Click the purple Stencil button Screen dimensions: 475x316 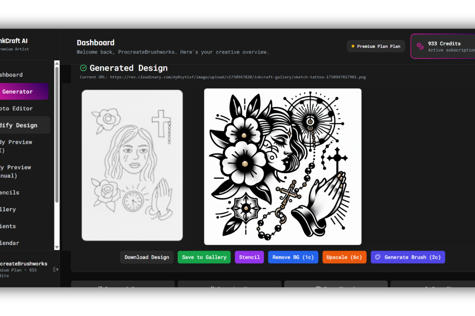pos(249,257)
